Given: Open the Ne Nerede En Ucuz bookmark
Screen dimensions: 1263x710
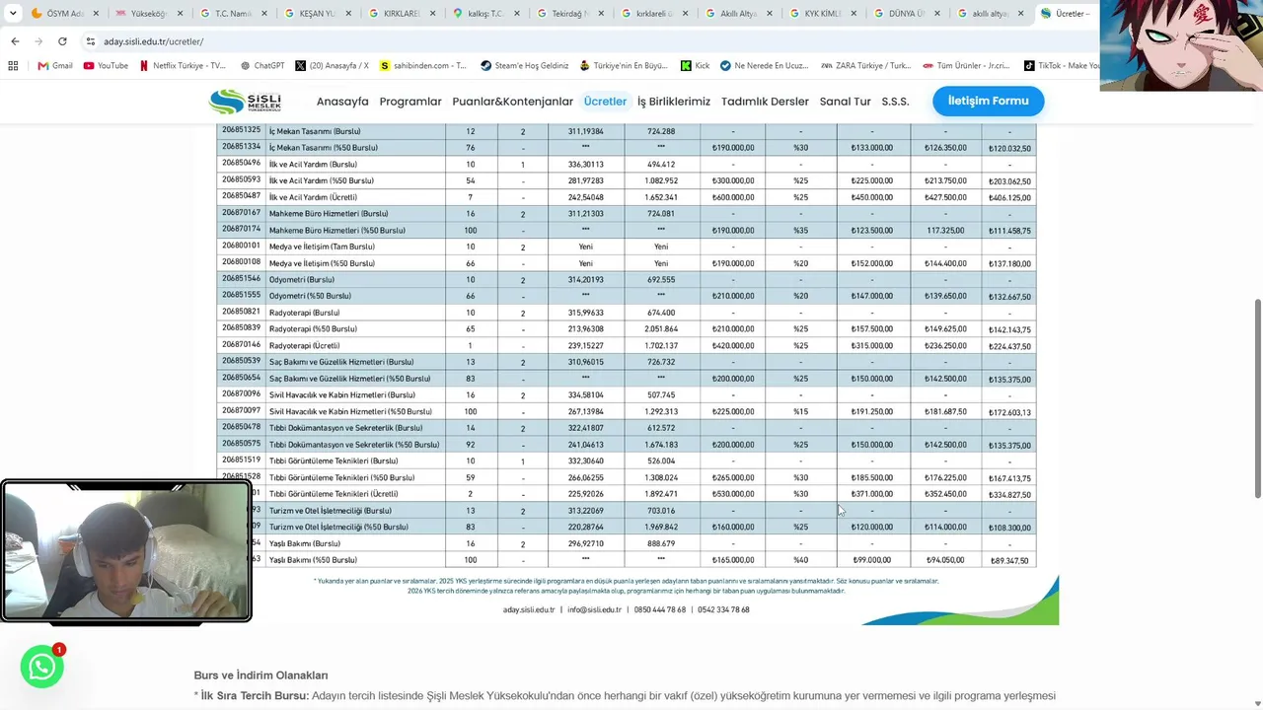Looking at the screenshot, I should 765,66.
